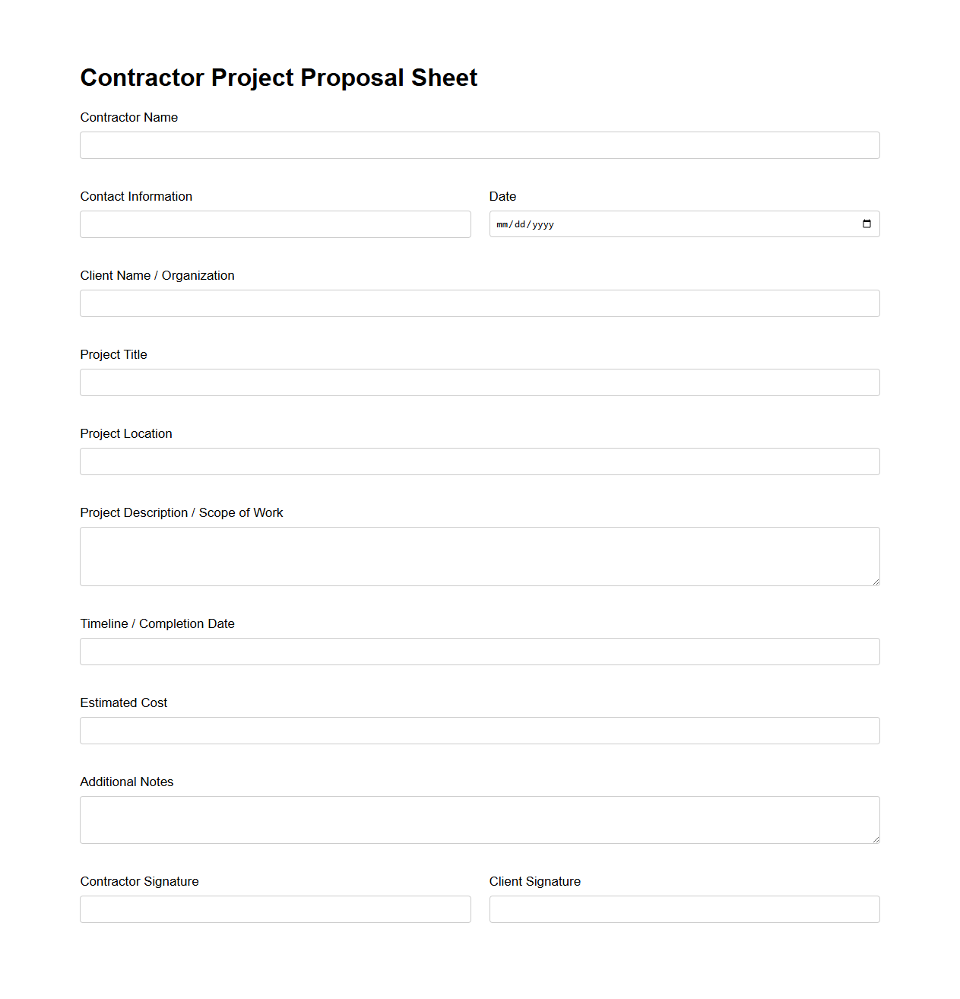
Task: Click the Project Location input box
Action: [x=479, y=461]
